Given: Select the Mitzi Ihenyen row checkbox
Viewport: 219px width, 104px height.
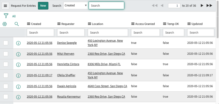Looking at the screenshot, I should [6, 54].
